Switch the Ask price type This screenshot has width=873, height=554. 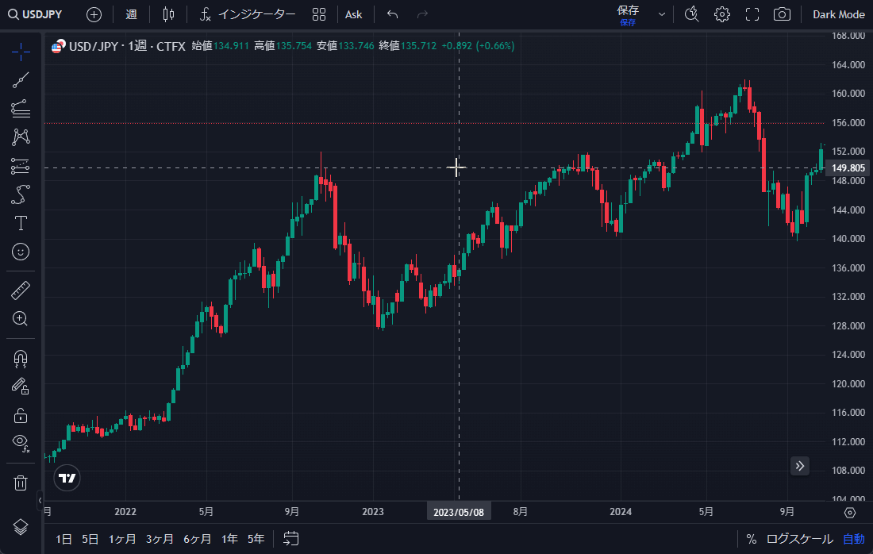coord(353,14)
